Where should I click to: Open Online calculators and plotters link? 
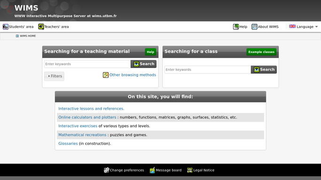87,117
